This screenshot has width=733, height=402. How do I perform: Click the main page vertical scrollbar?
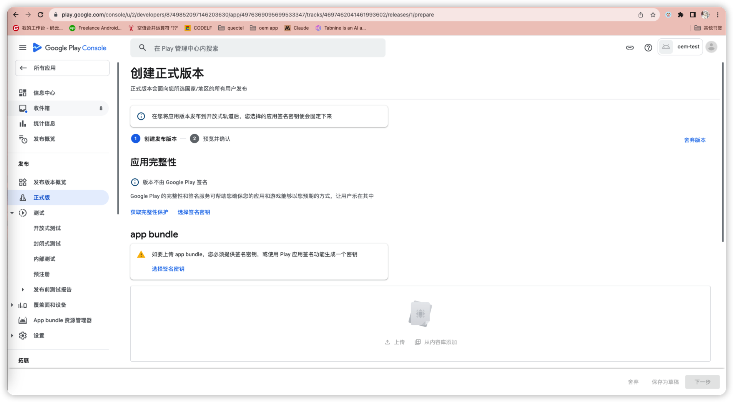tap(723, 152)
